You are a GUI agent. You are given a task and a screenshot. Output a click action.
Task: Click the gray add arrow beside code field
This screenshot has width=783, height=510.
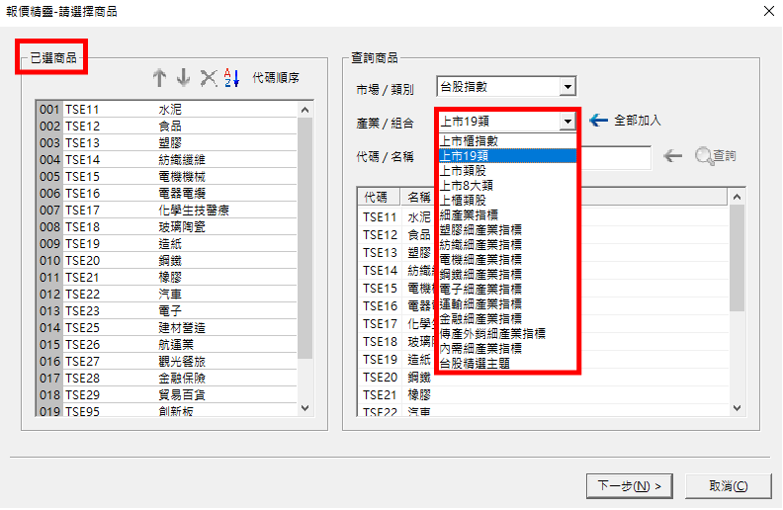[672, 156]
